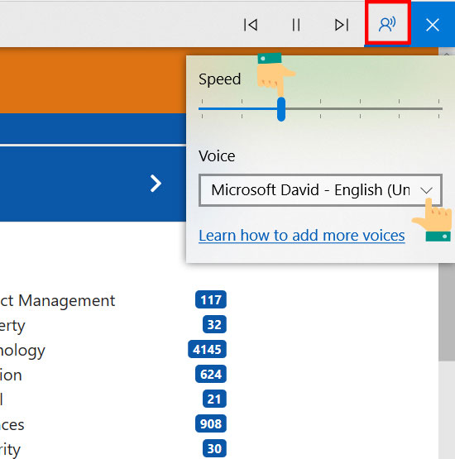This screenshot has width=455, height=459.
Task: Toggle the voice settings icon
Action: (387, 24)
